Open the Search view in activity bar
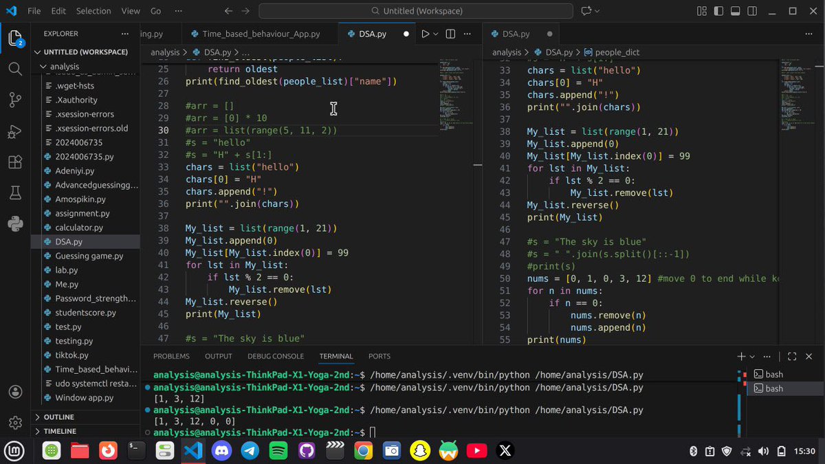 tap(15, 69)
